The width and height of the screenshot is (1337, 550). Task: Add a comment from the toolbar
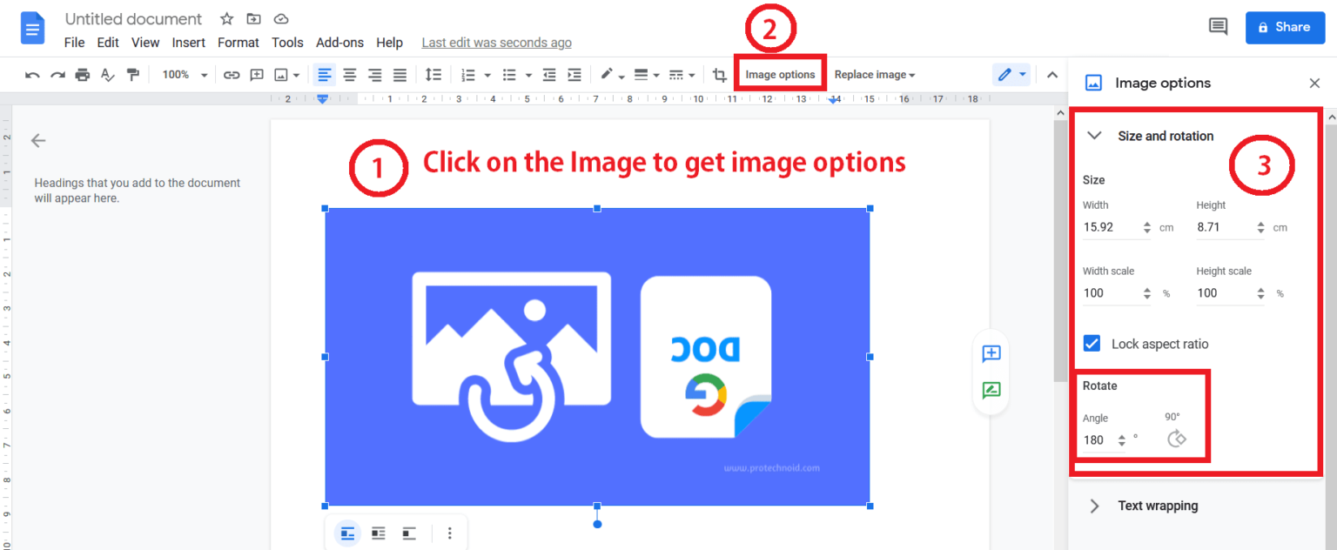coord(257,75)
